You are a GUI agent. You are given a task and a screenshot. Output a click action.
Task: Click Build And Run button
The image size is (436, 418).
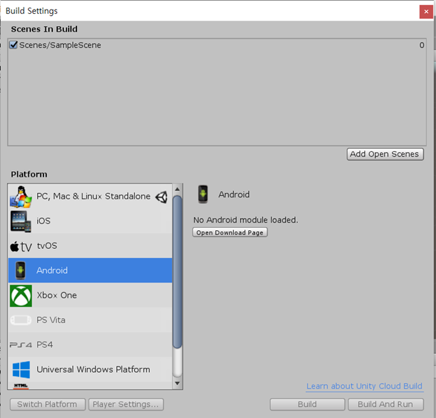coord(386,404)
